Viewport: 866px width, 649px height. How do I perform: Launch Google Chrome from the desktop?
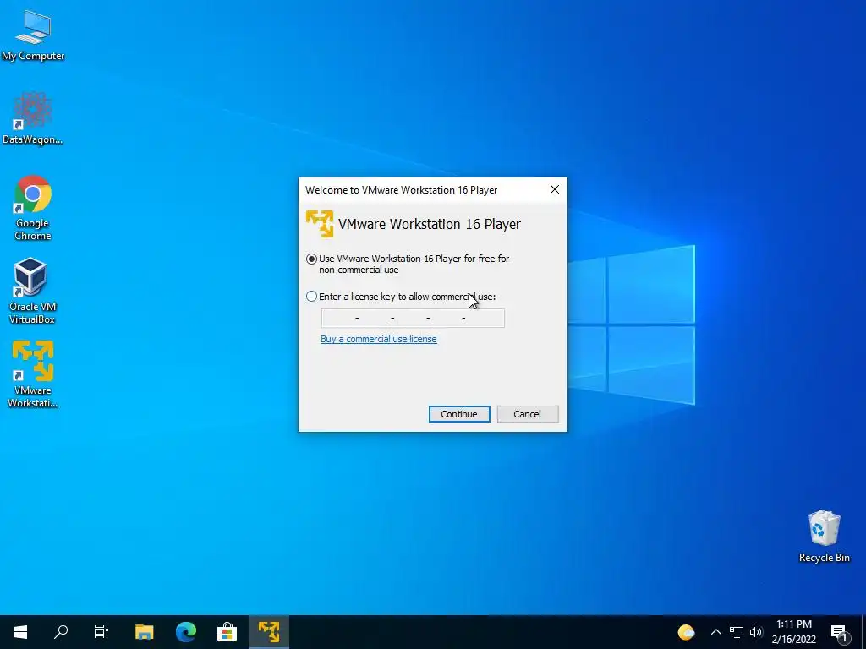33,208
